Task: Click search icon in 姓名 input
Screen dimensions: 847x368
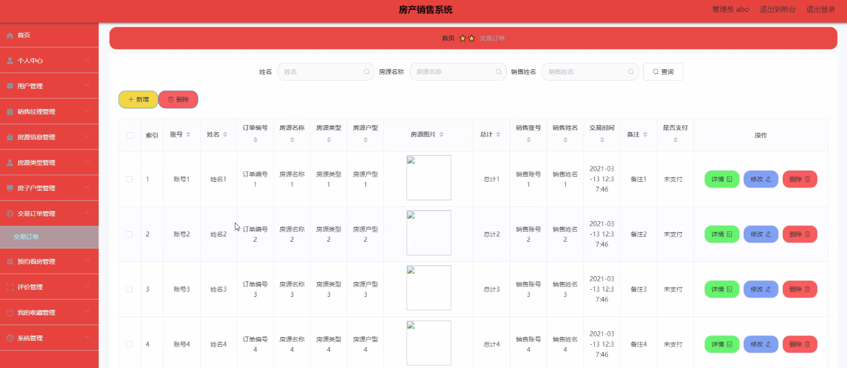Action: coord(366,72)
